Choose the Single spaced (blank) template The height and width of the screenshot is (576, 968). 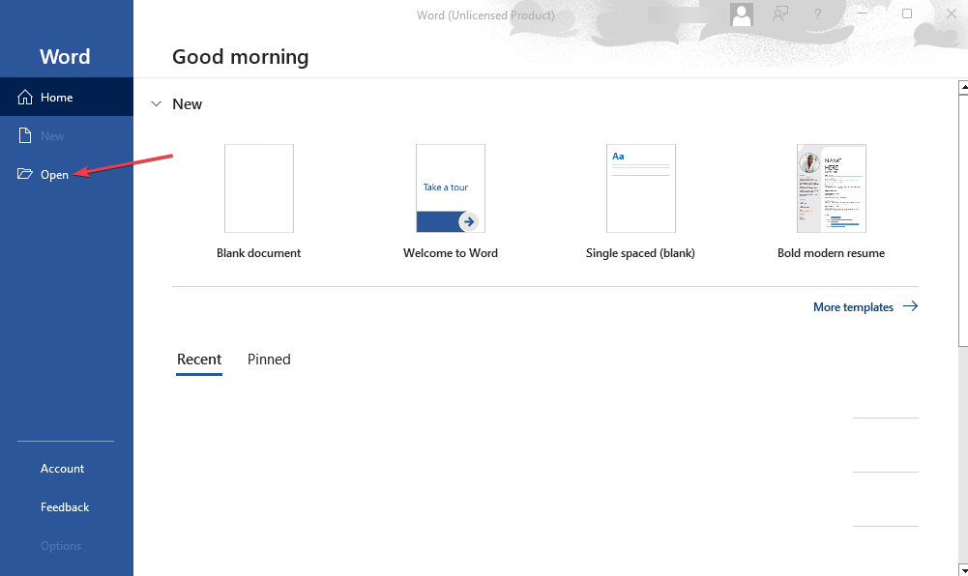[640, 188]
